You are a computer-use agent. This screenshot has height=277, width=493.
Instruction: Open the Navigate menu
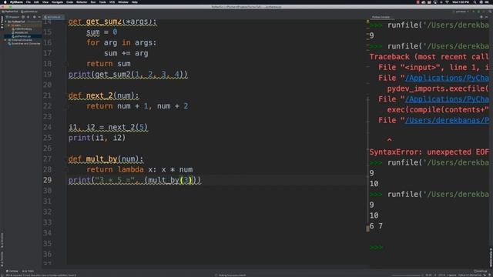pyautogui.click(x=57, y=2)
